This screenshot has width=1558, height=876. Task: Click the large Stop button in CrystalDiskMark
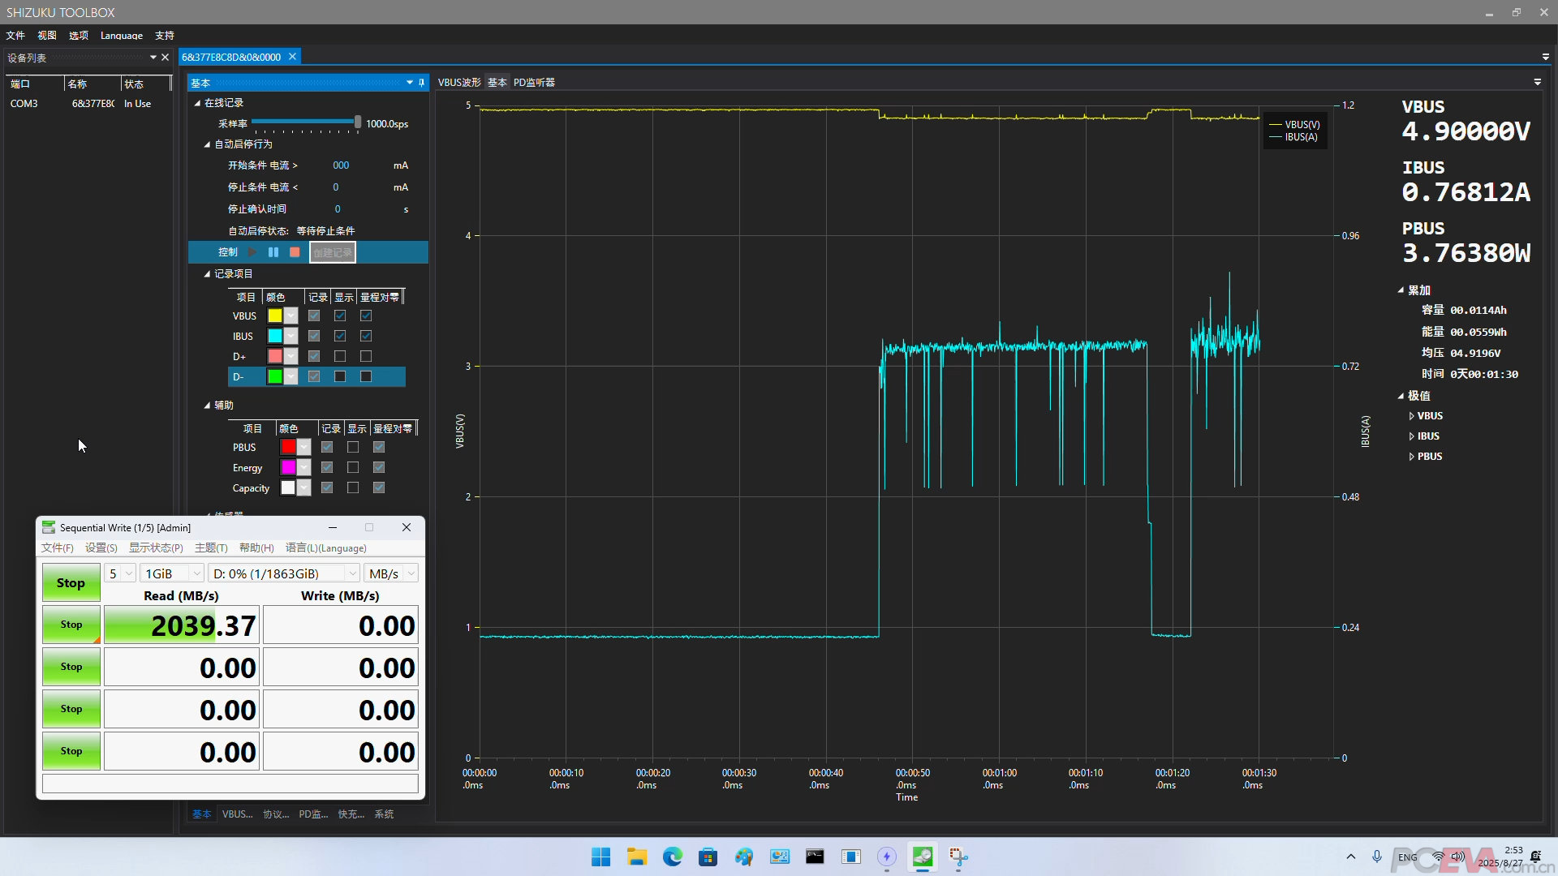[71, 582]
